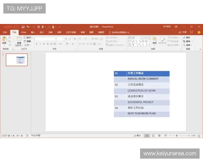
Task: Click the Share button
Action: pyautogui.click(x=183, y=32)
